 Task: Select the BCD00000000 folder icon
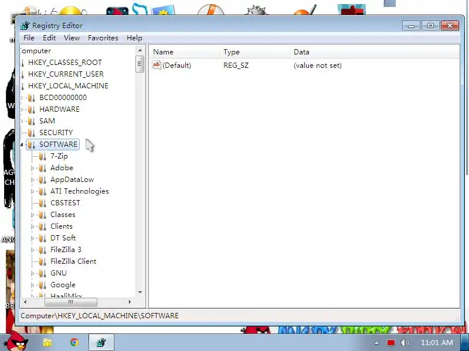(x=32, y=98)
